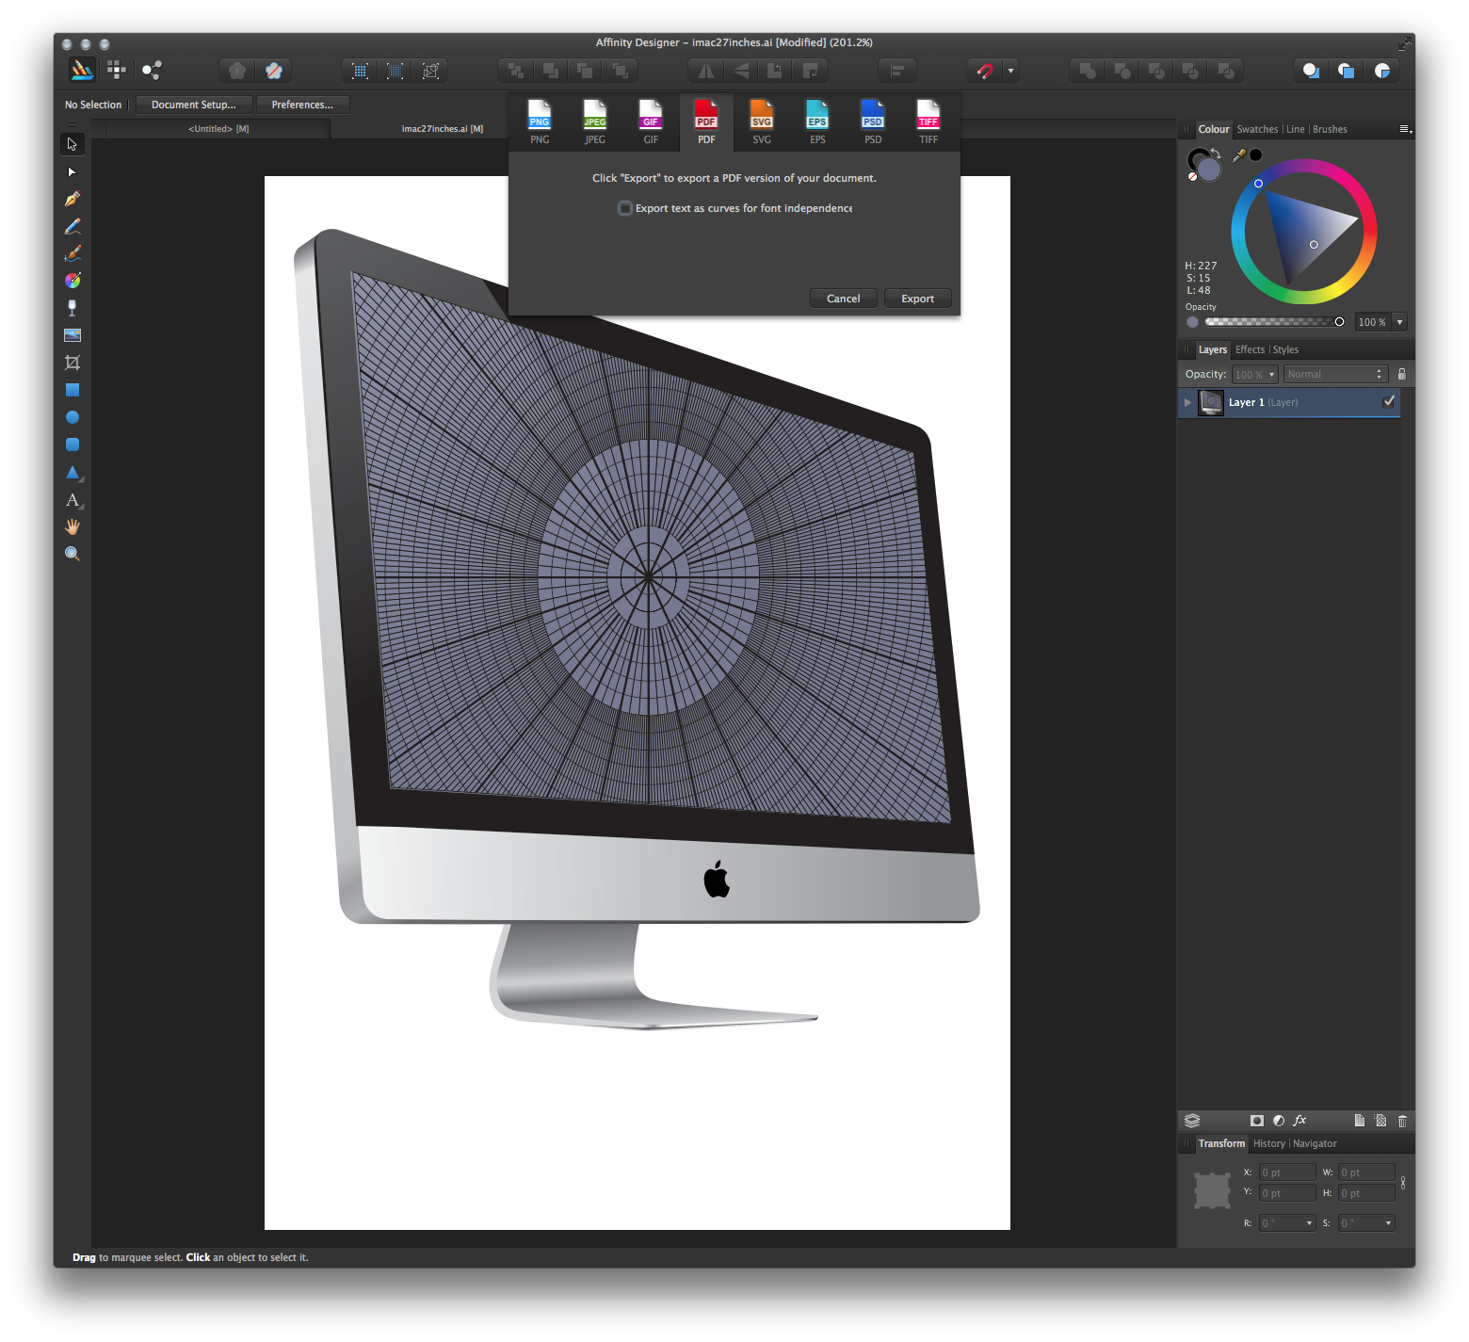Screen dimensions: 1469x1342
Task: Toggle Layer 1 visibility checkmark
Action: pos(1389,402)
